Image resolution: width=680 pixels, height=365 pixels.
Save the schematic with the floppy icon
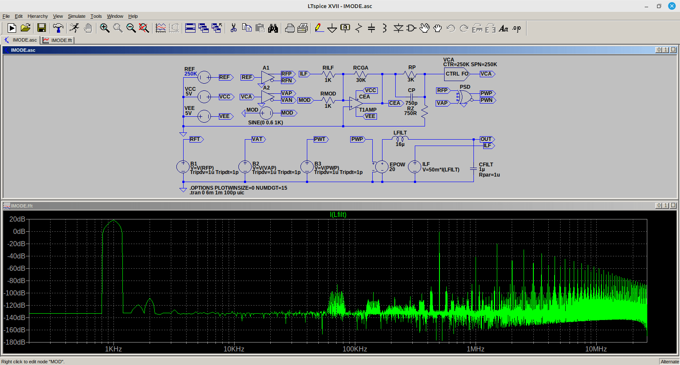point(42,28)
